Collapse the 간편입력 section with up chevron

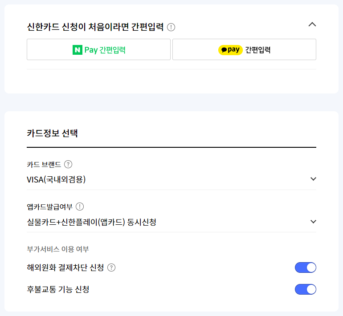pyautogui.click(x=312, y=24)
